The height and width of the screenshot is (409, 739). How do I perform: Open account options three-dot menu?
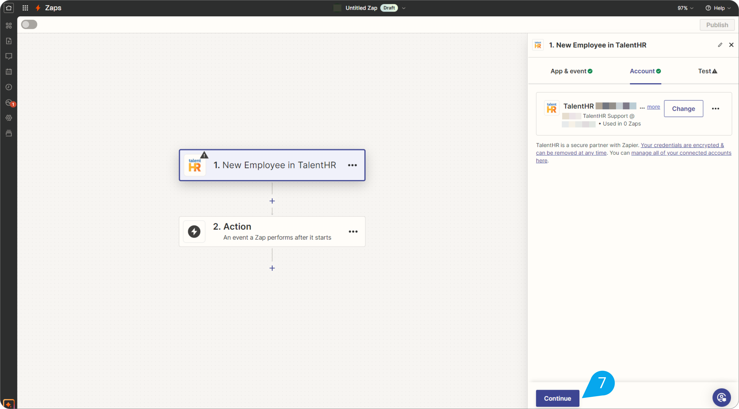(x=716, y=109)
